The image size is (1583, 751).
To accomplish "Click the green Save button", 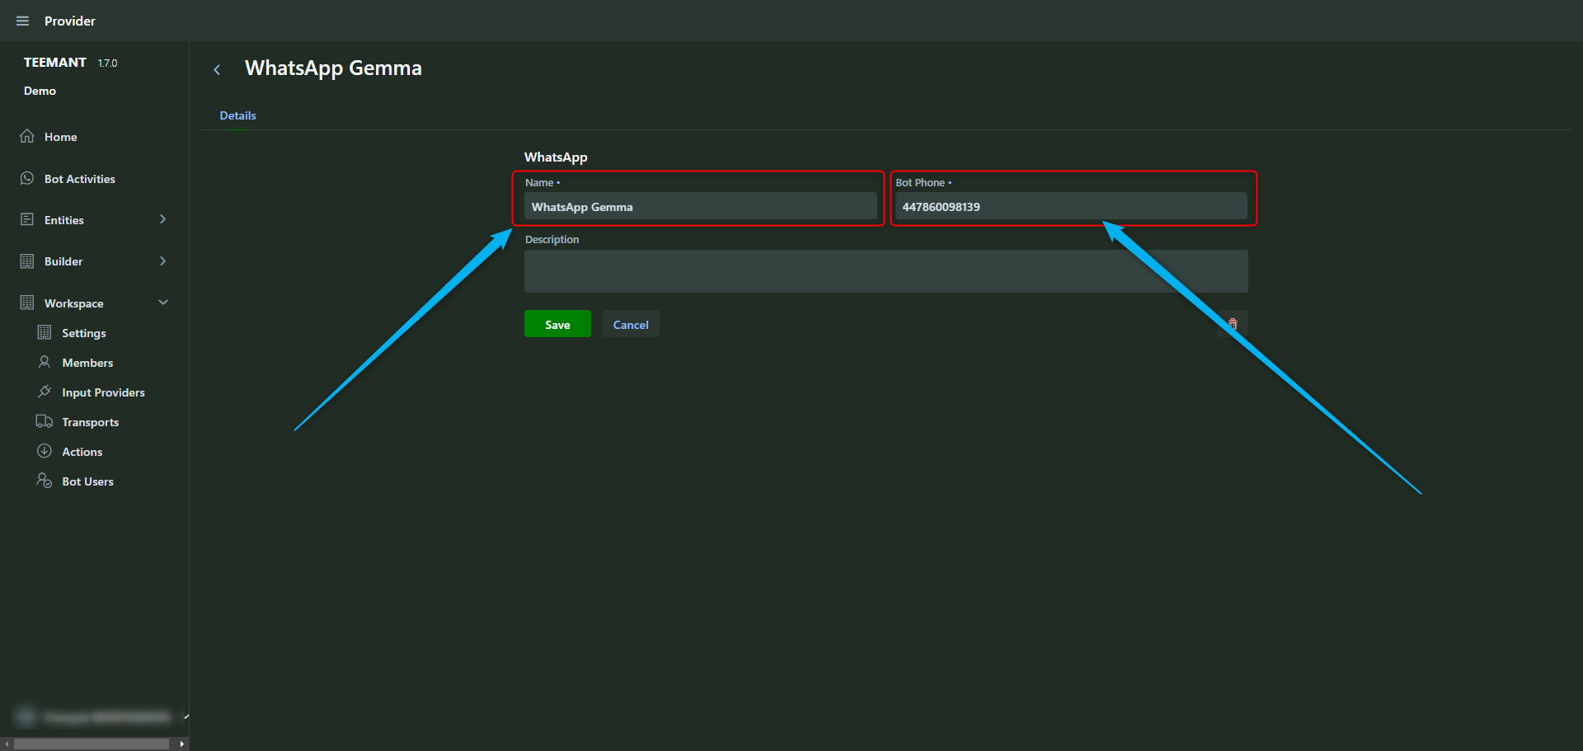I will 557,324.
